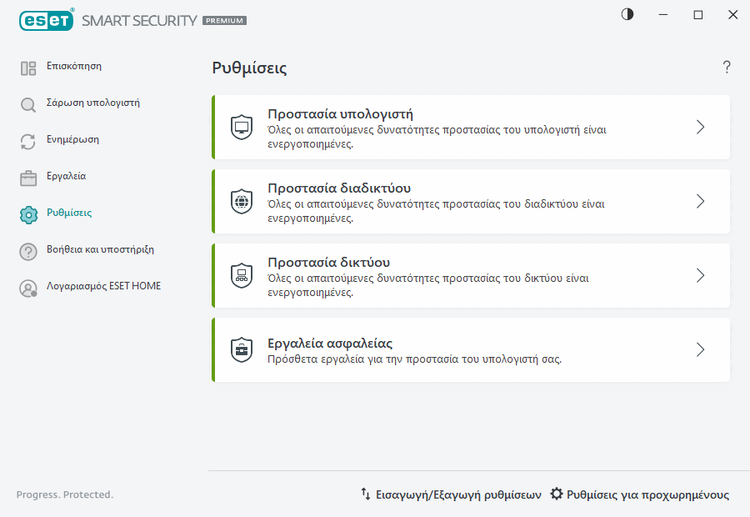Toggle the contrast mode icon in titlebar
The image size is (750, 517).
point(627,14)
